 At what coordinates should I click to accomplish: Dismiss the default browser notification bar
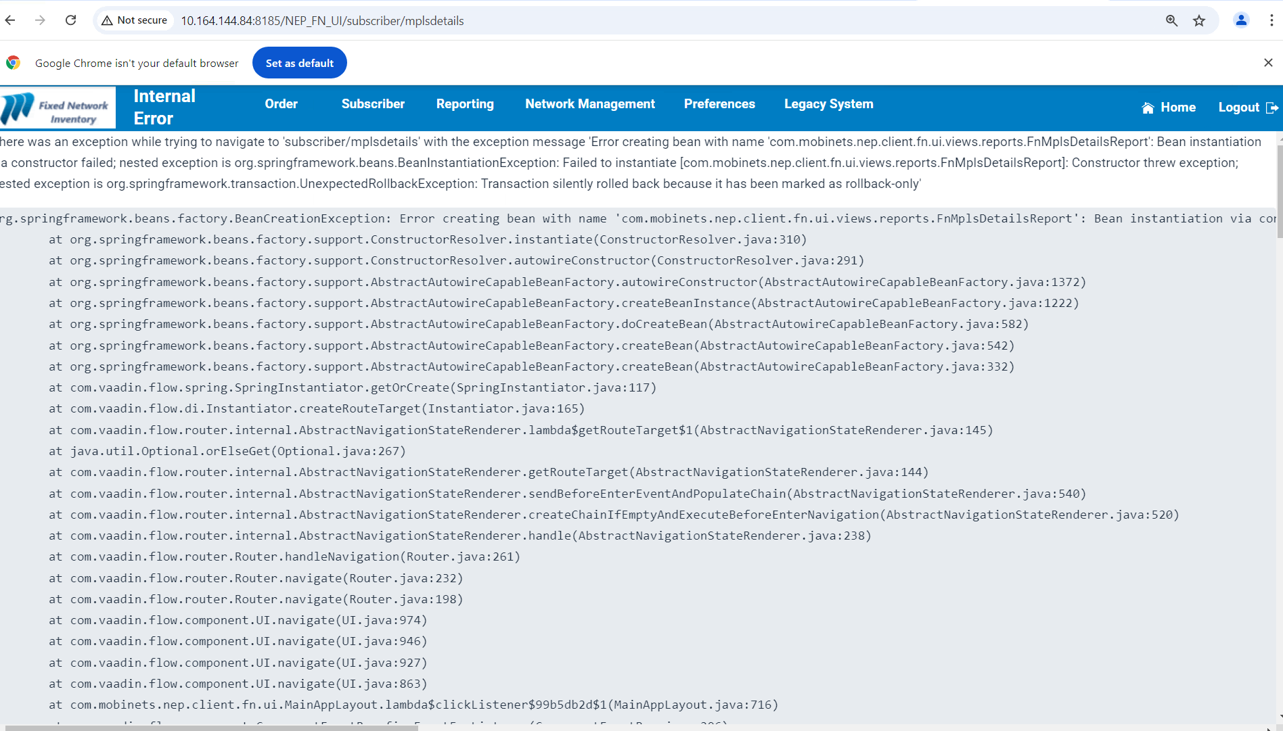click(1267, 63)
